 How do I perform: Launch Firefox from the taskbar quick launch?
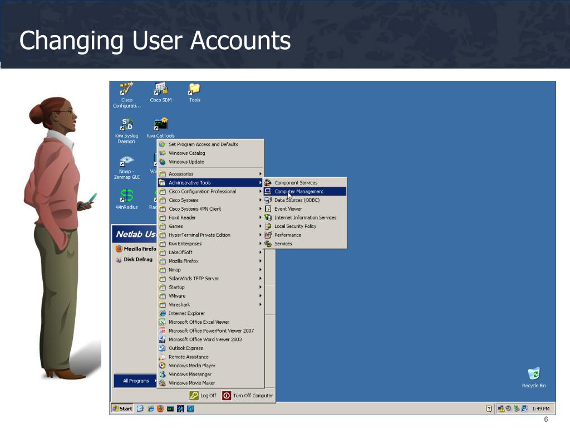pos(160,408)
